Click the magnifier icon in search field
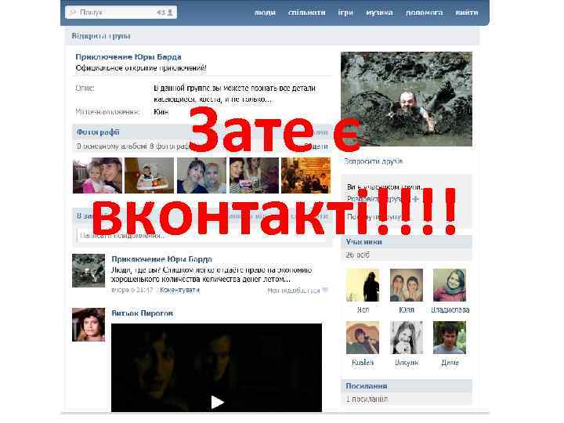 [x=73, y=13]
